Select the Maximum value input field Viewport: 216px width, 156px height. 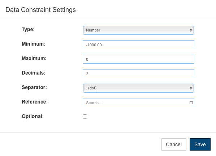pyautogui.click(x=138, y=59)
